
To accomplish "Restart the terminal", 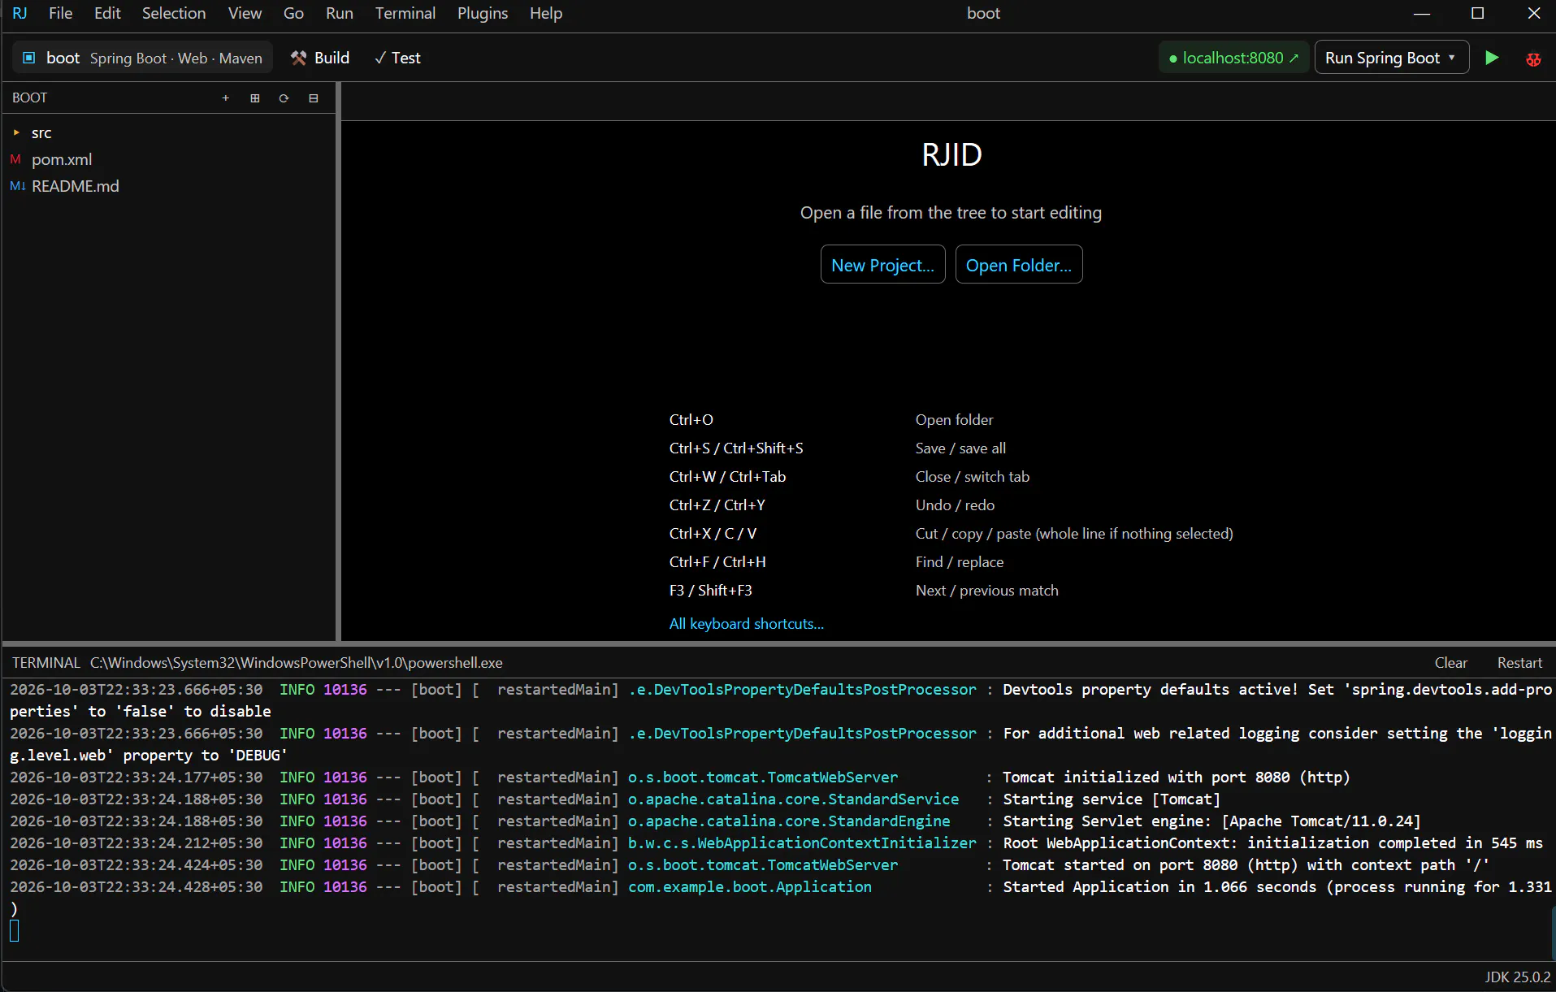I will (x=1519, y=663).
